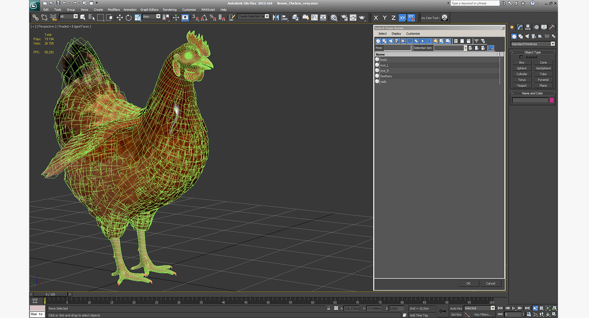Image resolution: width=589 pixels, height=318 pixels.
Task: Toggle Auto Key animation mode
Action: pyautogui.click(x=456, y=308)
